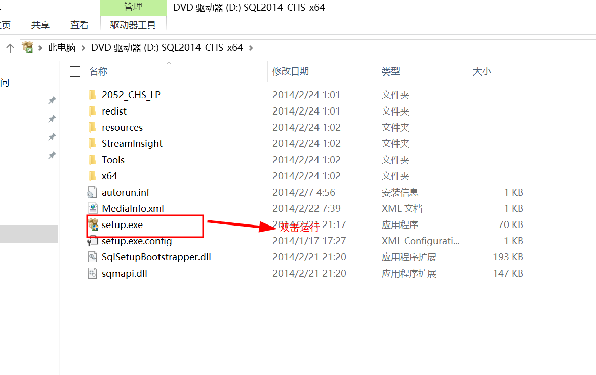Screen dimensions: 596x375
Task: Click the highlighted item in the left navigation pane
Action: 29,234
